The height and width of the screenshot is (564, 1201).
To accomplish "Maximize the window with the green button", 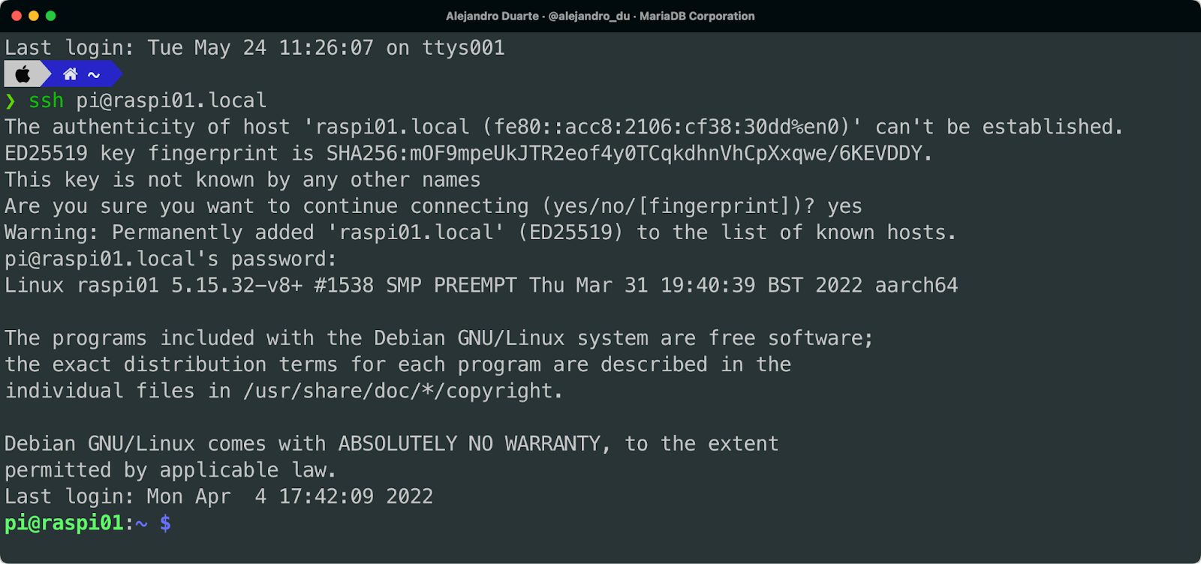I will point(51,16).
